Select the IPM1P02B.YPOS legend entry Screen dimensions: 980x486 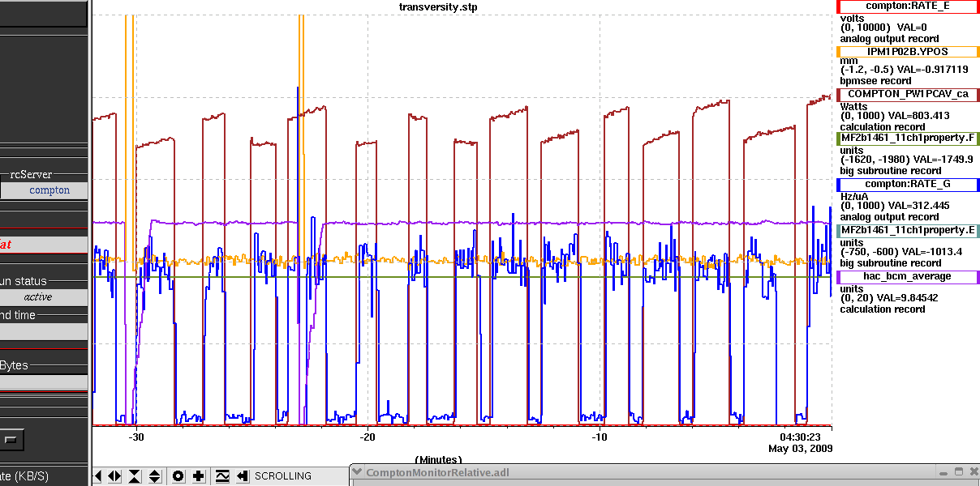908,52
